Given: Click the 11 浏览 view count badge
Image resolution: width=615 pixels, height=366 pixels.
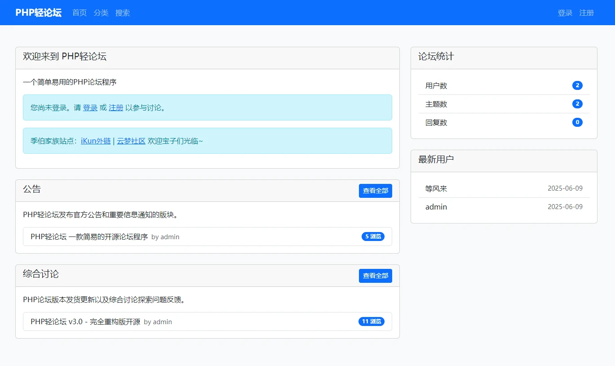Looking at the screenshot, I should 372,321.
